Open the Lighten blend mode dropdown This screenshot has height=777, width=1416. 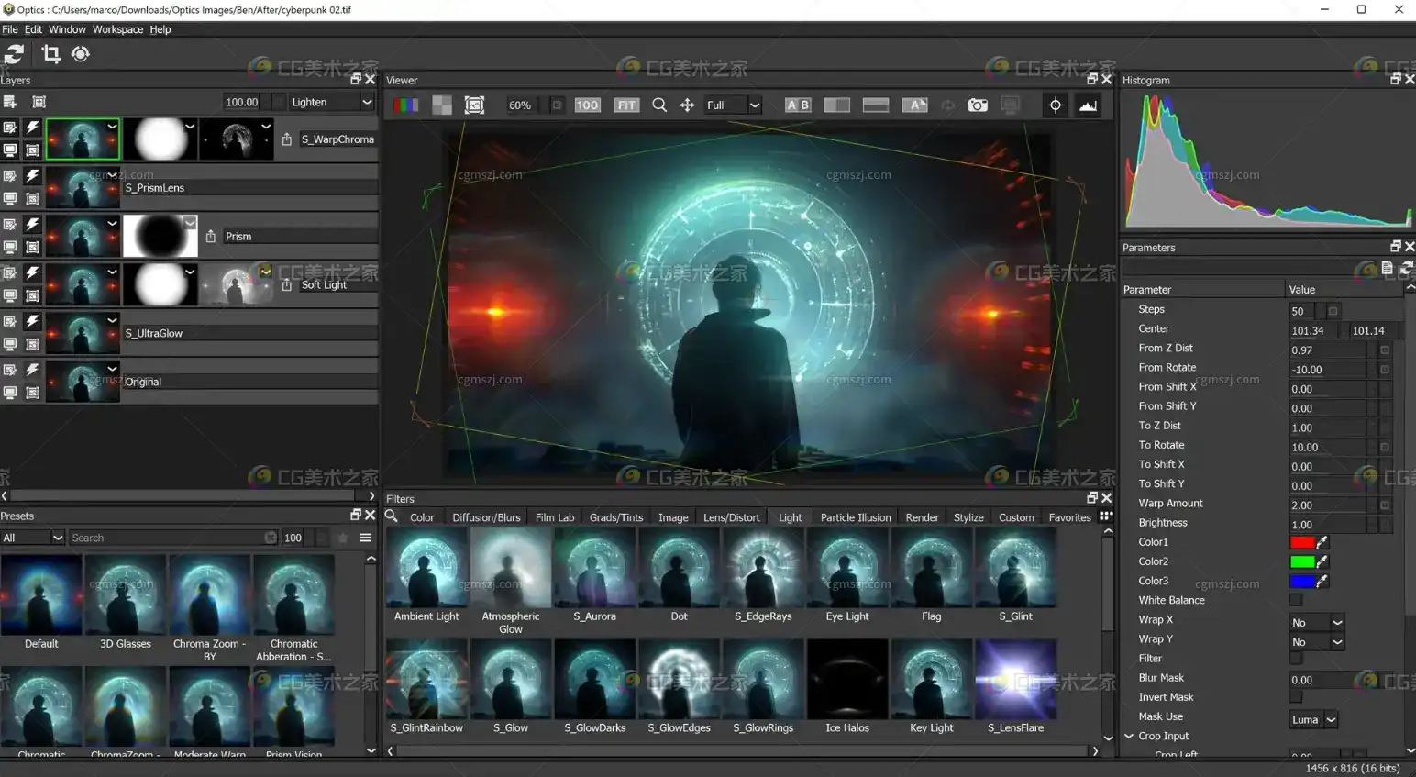[330, 102]
